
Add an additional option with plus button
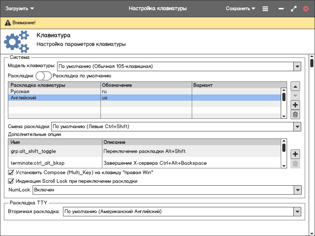pos(295,154)
